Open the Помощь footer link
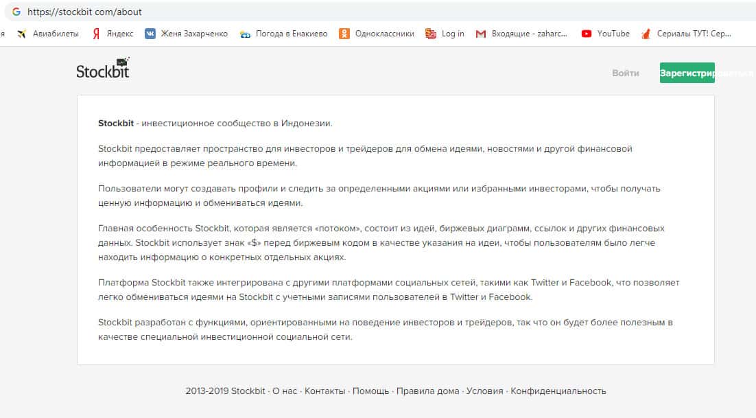This screenshot has height=418, width=756. point(370,391)
